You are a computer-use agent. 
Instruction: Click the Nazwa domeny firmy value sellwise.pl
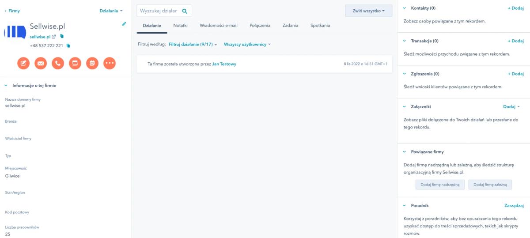[x=15, y=106]
